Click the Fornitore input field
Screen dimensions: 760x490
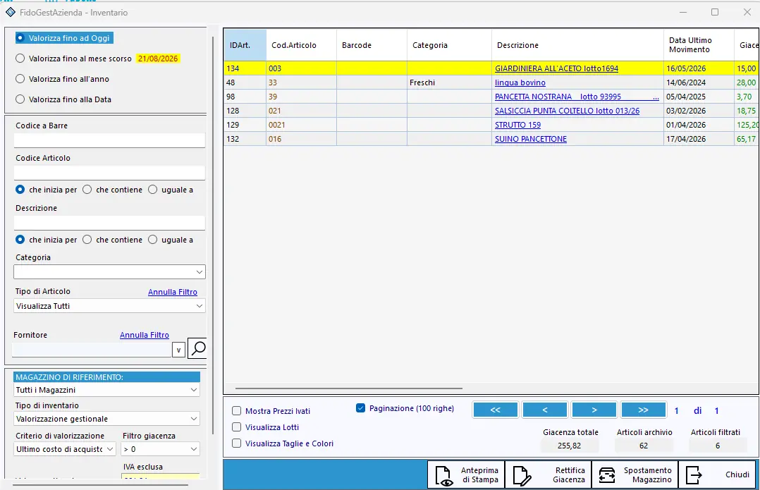point(92,350)
